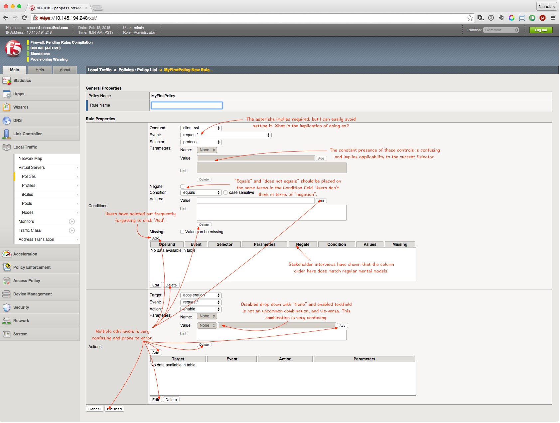Open the Access Policy icon
Viewport: 560px width, 423px height.
pyautogui.click(x=7, y=281)
